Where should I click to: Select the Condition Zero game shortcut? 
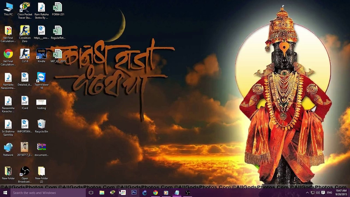pos(25,34)
